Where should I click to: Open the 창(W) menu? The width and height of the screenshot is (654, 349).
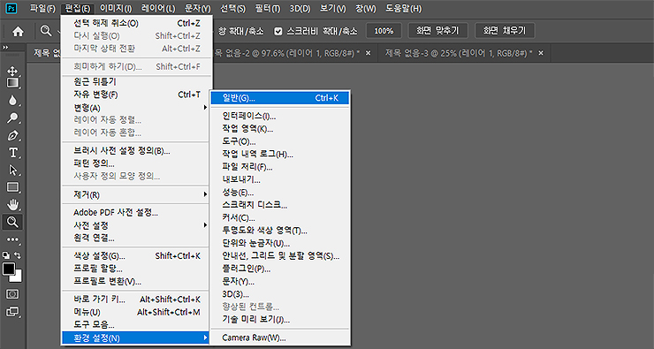click(x=366, y=8)
